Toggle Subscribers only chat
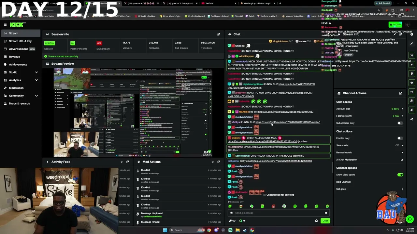 click(x=400, y=123)
